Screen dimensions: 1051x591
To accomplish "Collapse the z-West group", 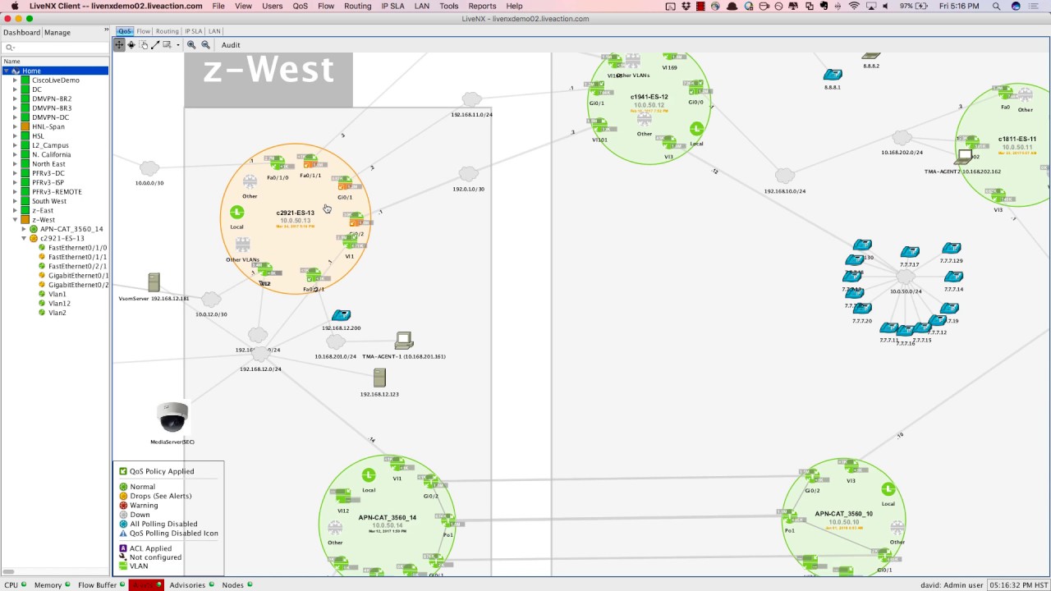I will pyautogui.click(x=15, y=220).
